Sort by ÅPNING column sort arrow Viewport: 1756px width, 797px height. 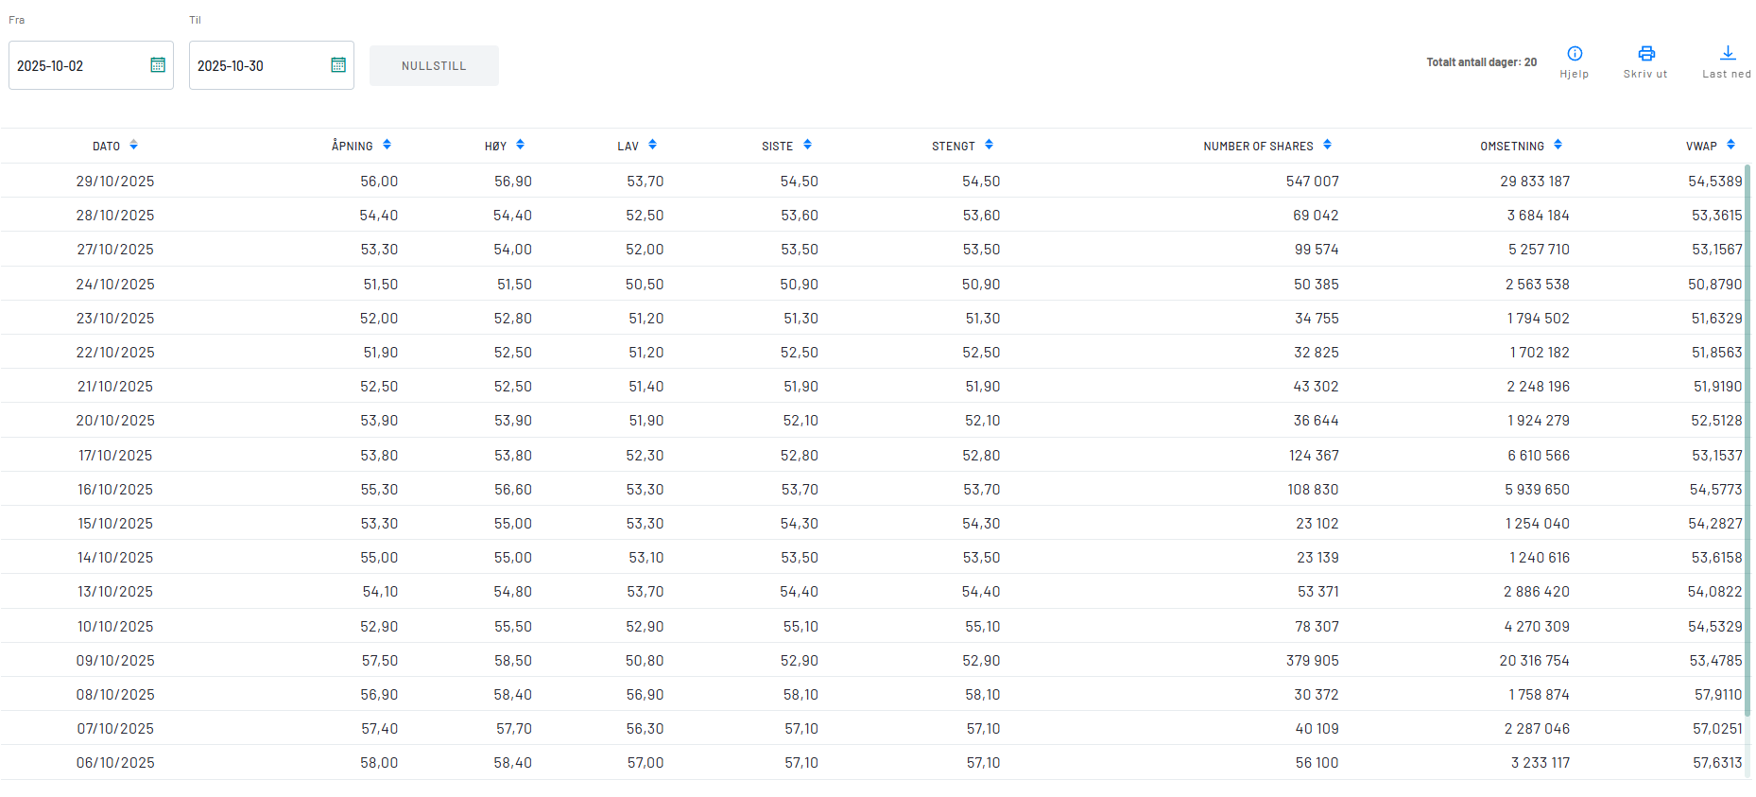tap(387, 146)
